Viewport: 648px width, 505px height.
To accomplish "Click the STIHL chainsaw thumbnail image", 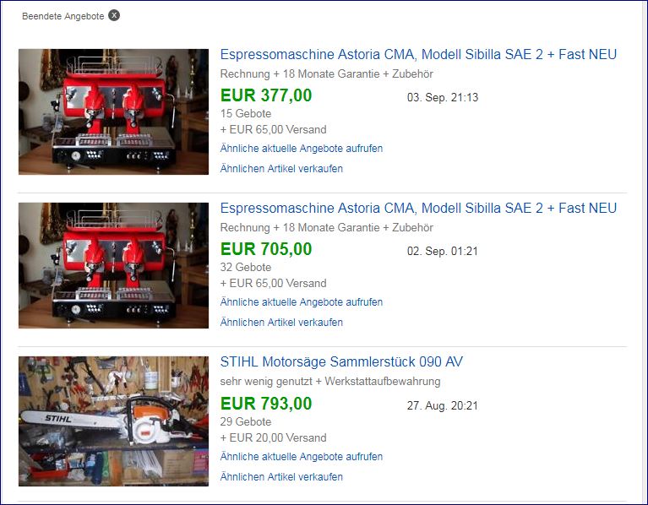I will (114, 421).
